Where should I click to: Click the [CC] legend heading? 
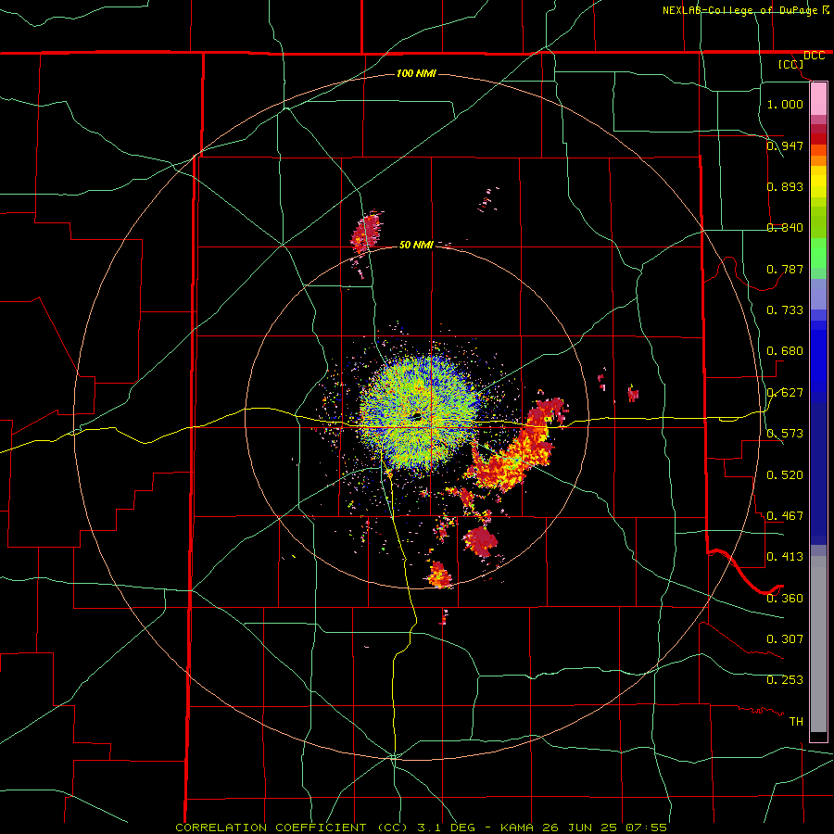pos(791,64)
